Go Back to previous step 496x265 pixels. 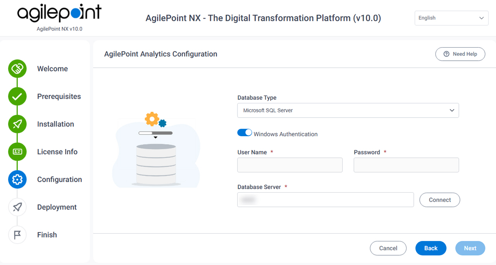(x=431, y=248)
